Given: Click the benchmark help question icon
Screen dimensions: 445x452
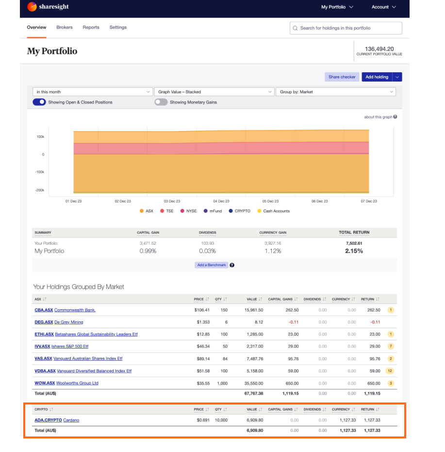Looking at the screenshot, I should click(232, 265).
